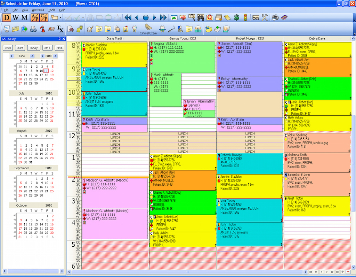356x277 pixels.
Task: Open the card file icon
Action: (x=218, y=17)
